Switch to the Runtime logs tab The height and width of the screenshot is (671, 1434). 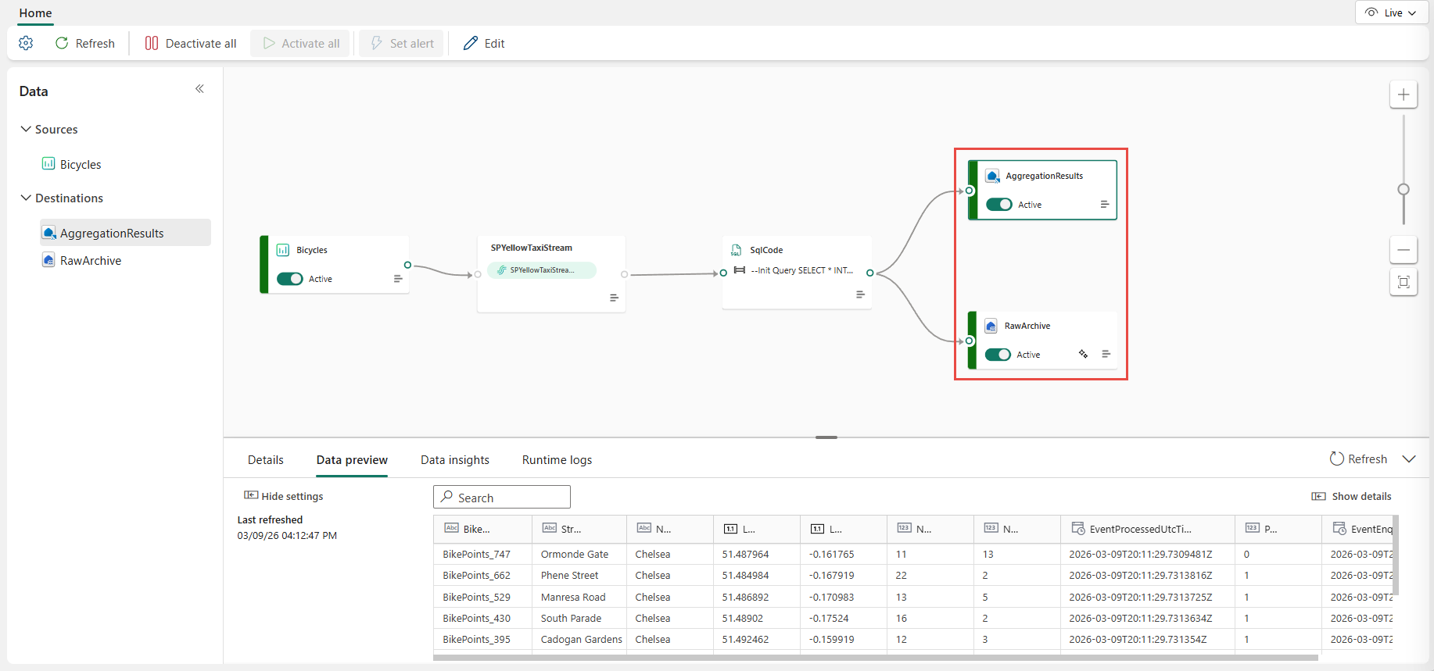[x=557, y=460]
